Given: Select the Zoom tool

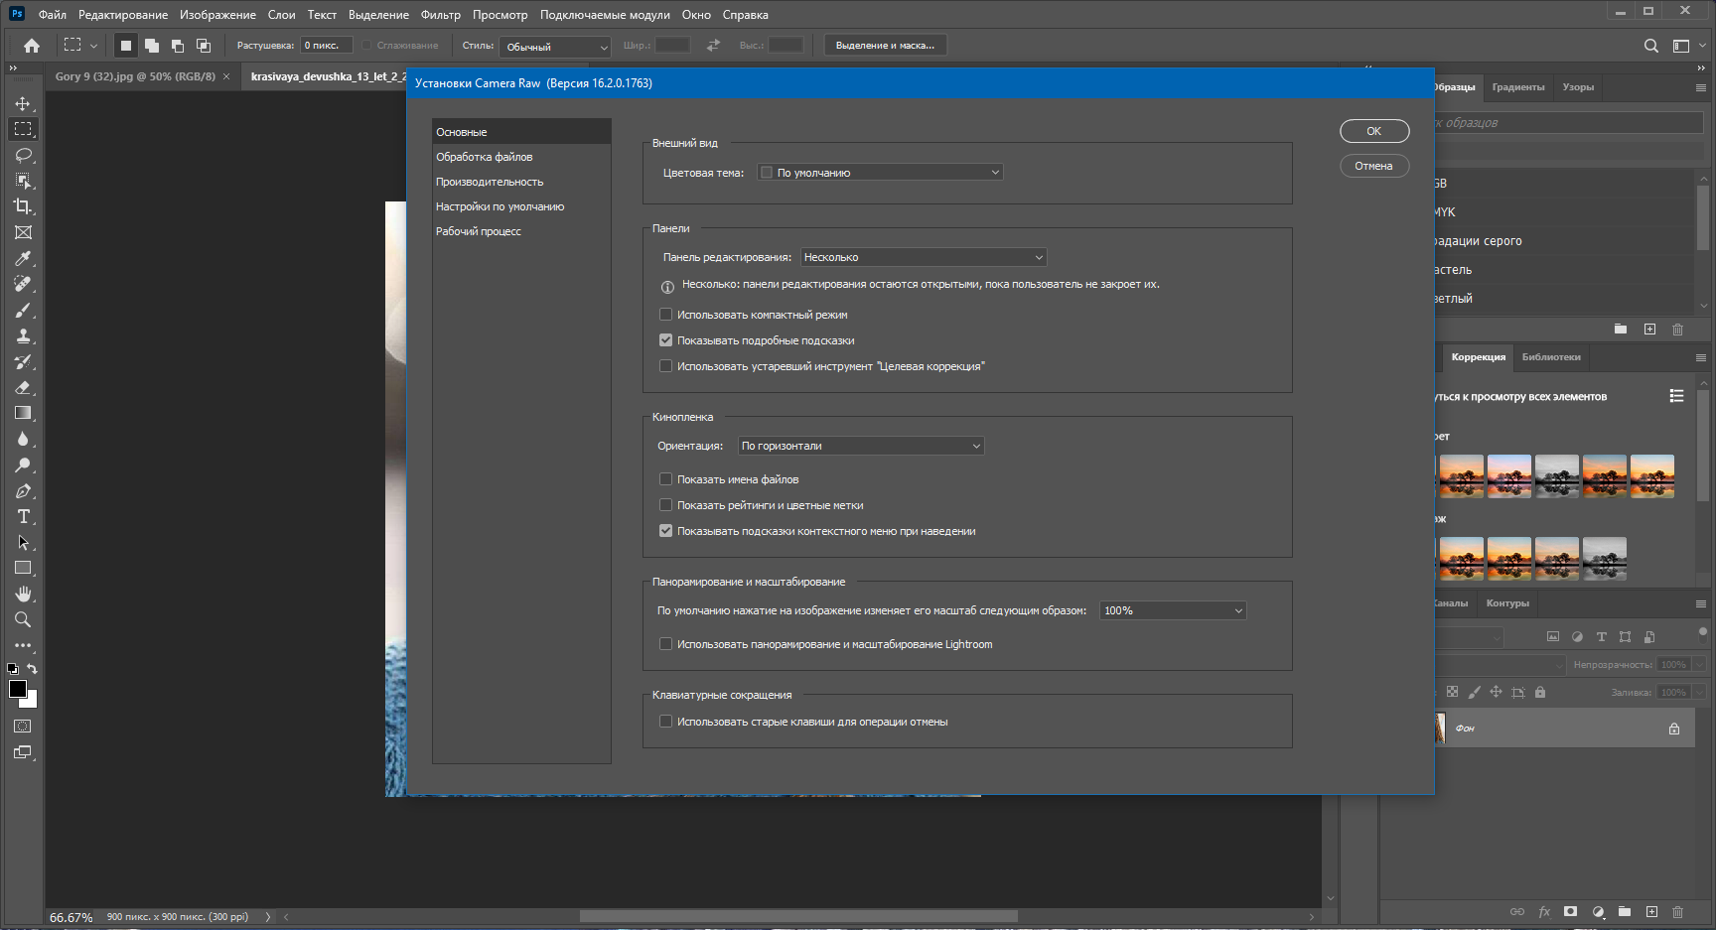Looking at the screenshot, I should [x=23, y=619].
